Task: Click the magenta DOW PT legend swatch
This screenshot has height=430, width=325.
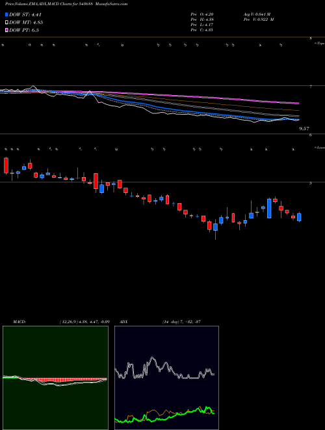Action: (x=6, y=30)
